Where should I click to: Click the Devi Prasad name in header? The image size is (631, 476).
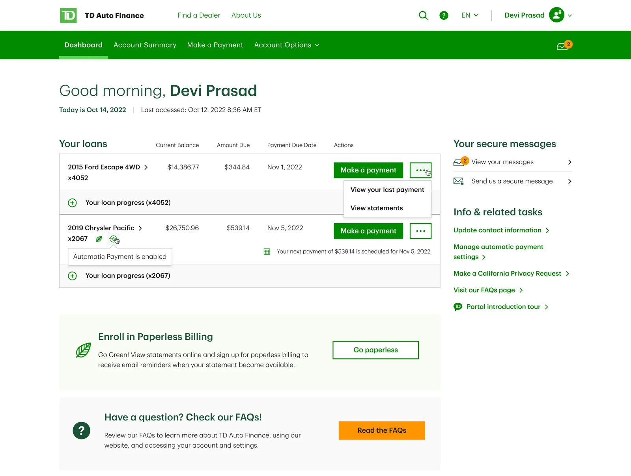point(524,15)
